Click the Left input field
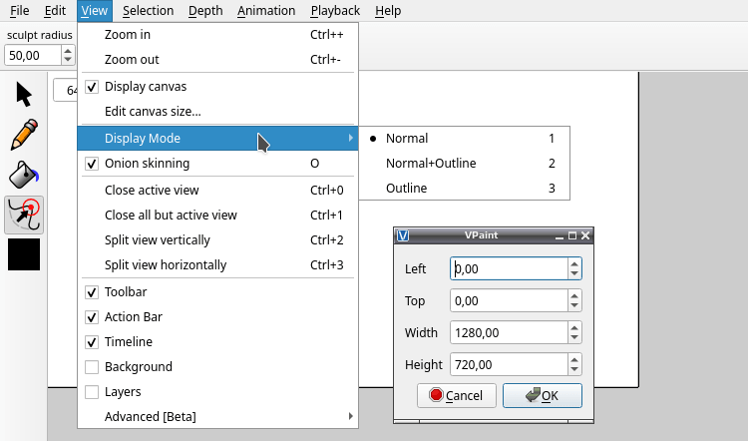 coord(509,268)
